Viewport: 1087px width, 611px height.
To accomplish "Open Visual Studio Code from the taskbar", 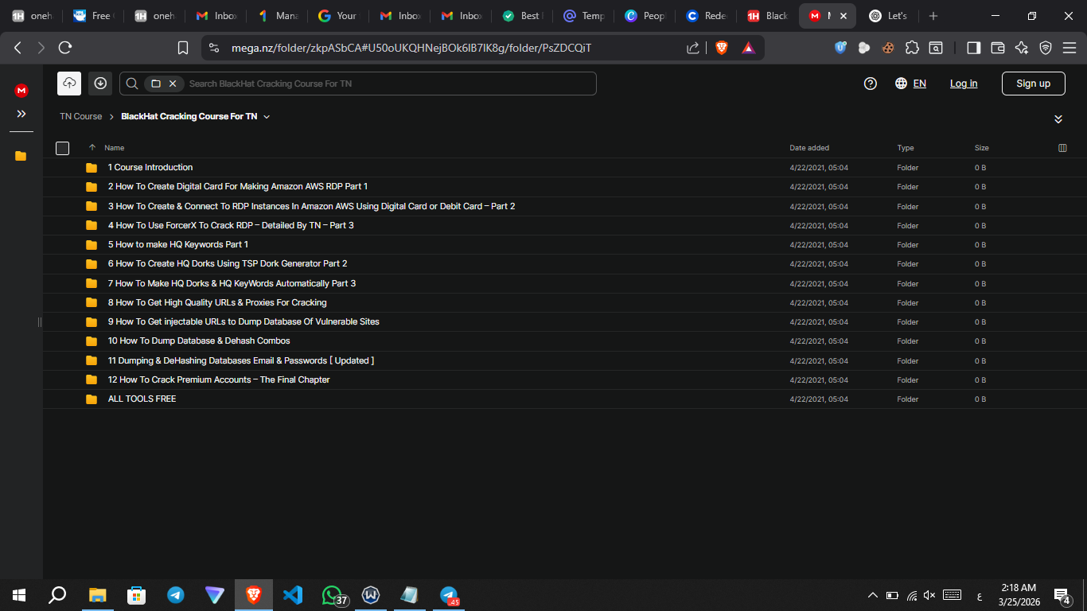I will tap(293, 594).
